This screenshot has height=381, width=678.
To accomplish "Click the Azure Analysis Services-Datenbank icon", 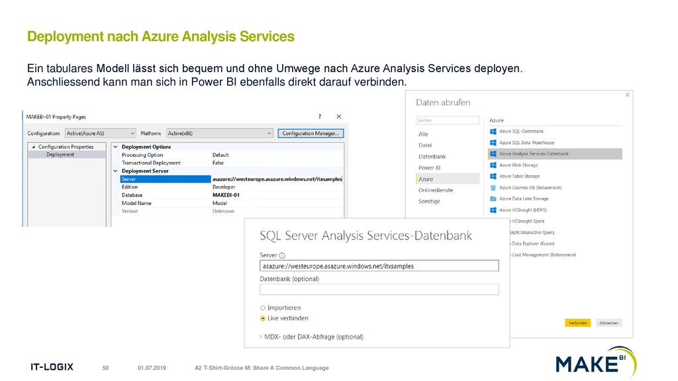I will point(493,153).
